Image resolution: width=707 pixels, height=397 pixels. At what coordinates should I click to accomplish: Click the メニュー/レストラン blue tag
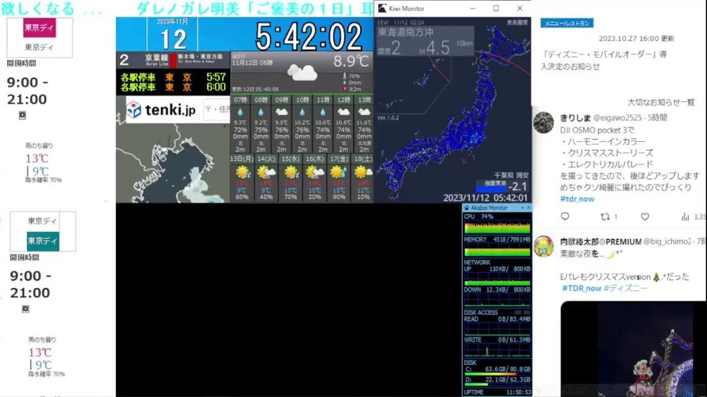(567, 23)
